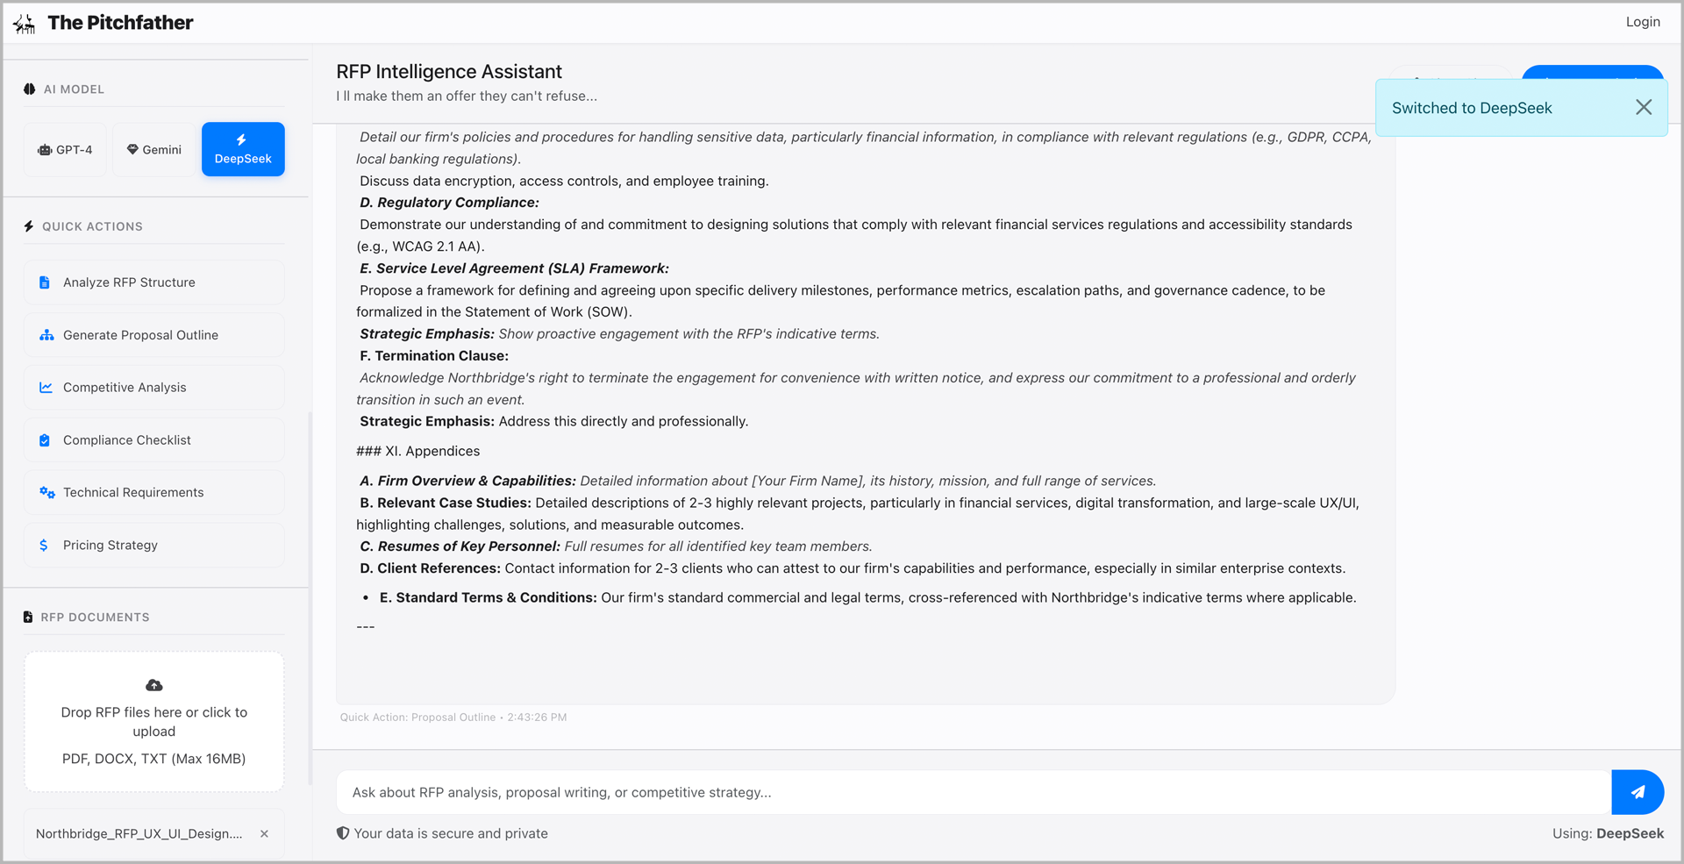Focus the RFP question input field

974,792
